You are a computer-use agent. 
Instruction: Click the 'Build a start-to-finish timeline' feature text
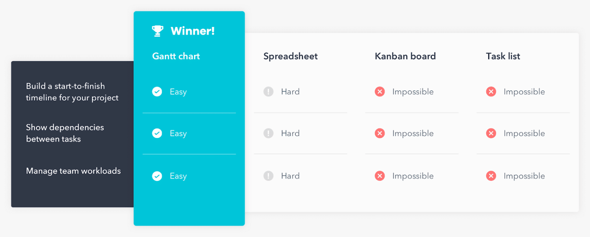click(72, 92)
